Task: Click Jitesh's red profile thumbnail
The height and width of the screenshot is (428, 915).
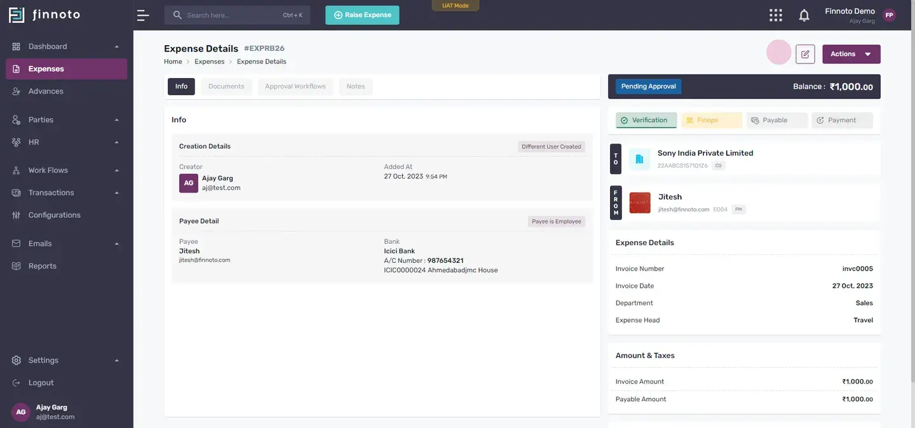Action: [640, 203]
